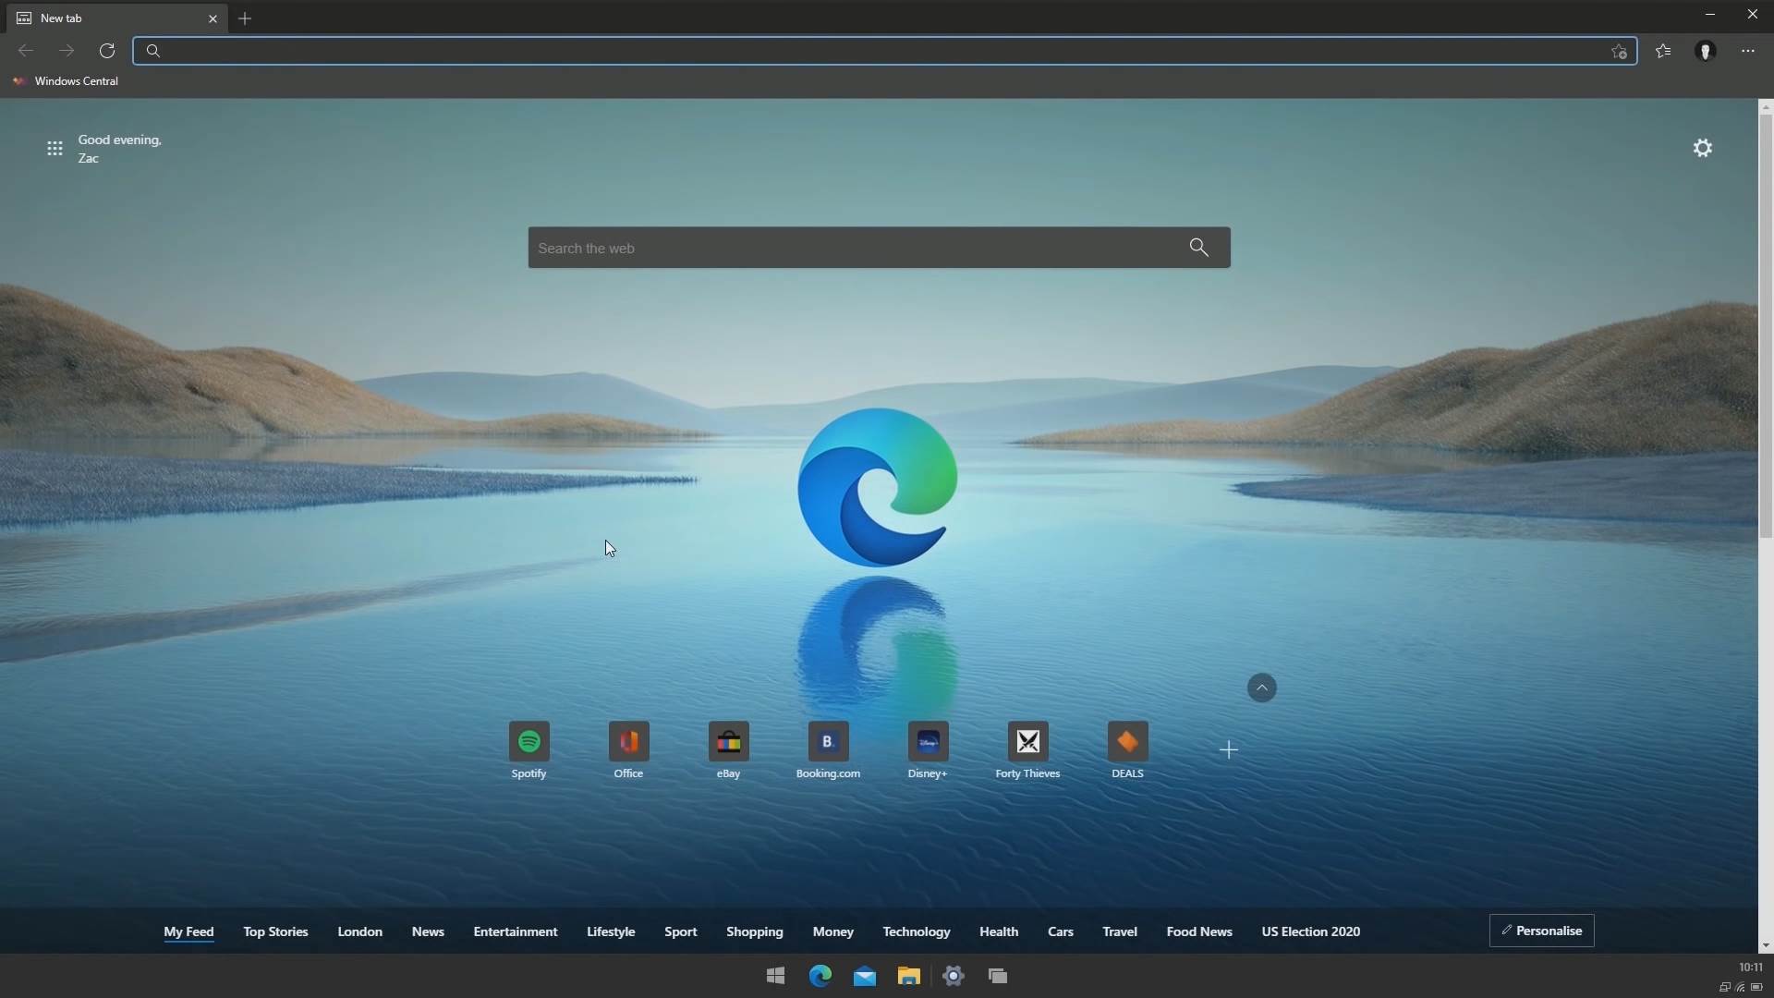Open the page settings gear
The height and width of the screenshot is (998, 1774).
[1703, 148]
